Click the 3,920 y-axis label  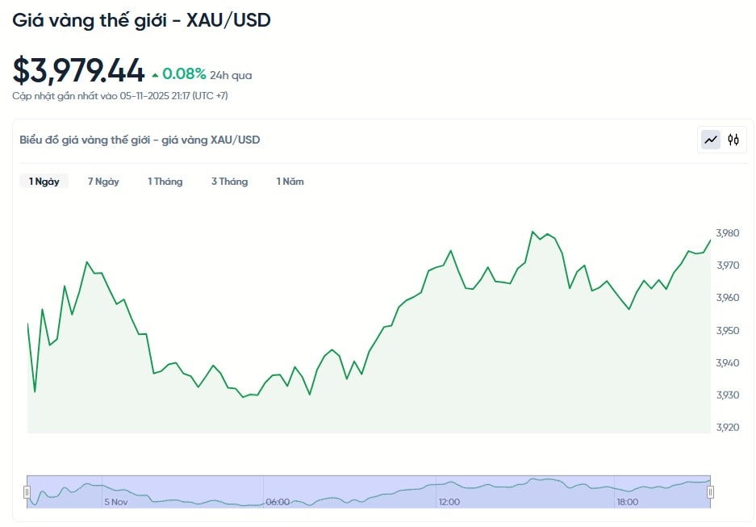pyautogui.click(x=727, y=427)
